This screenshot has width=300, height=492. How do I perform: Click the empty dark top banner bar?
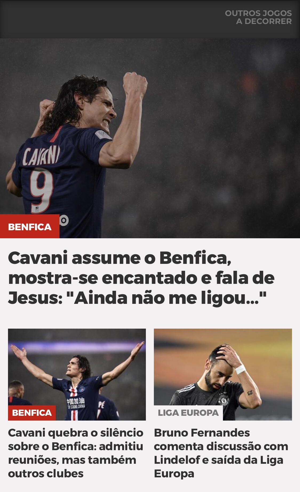112,19
